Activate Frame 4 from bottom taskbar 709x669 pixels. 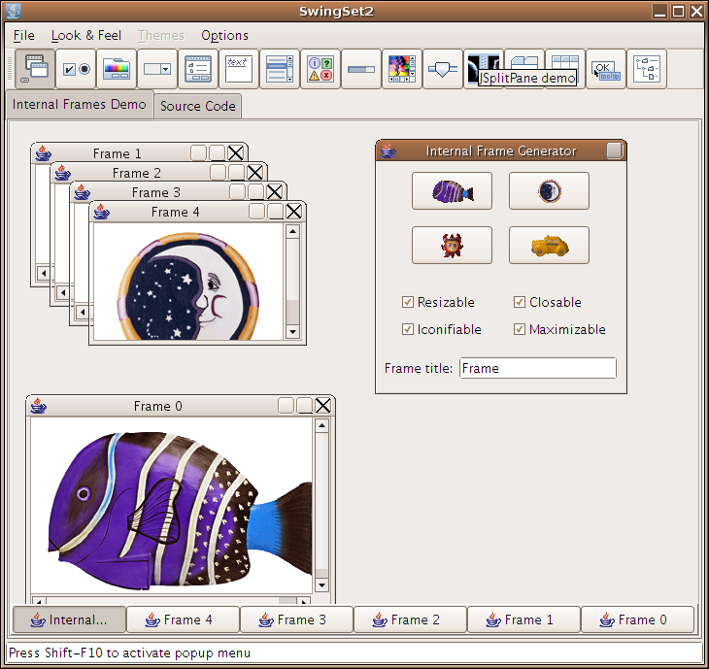pos(183,619)
